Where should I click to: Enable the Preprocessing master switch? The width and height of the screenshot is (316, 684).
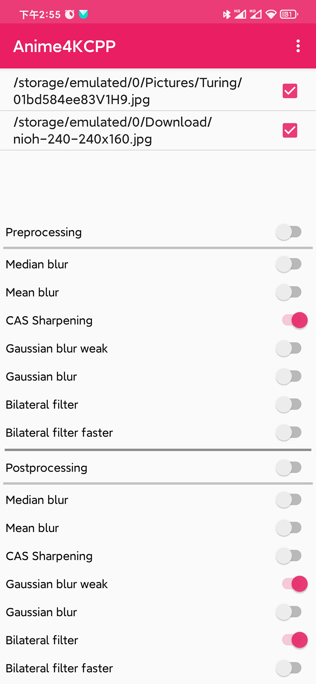click(289, 232)
